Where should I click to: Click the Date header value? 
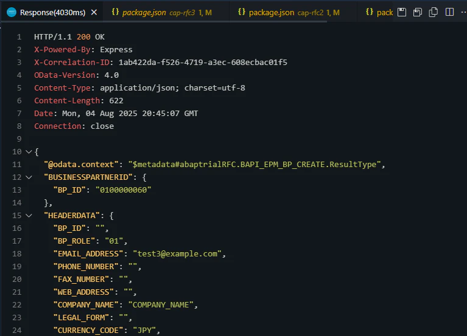(130, 114)
